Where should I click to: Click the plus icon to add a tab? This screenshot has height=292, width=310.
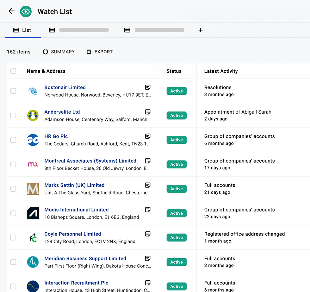[200, 30]
